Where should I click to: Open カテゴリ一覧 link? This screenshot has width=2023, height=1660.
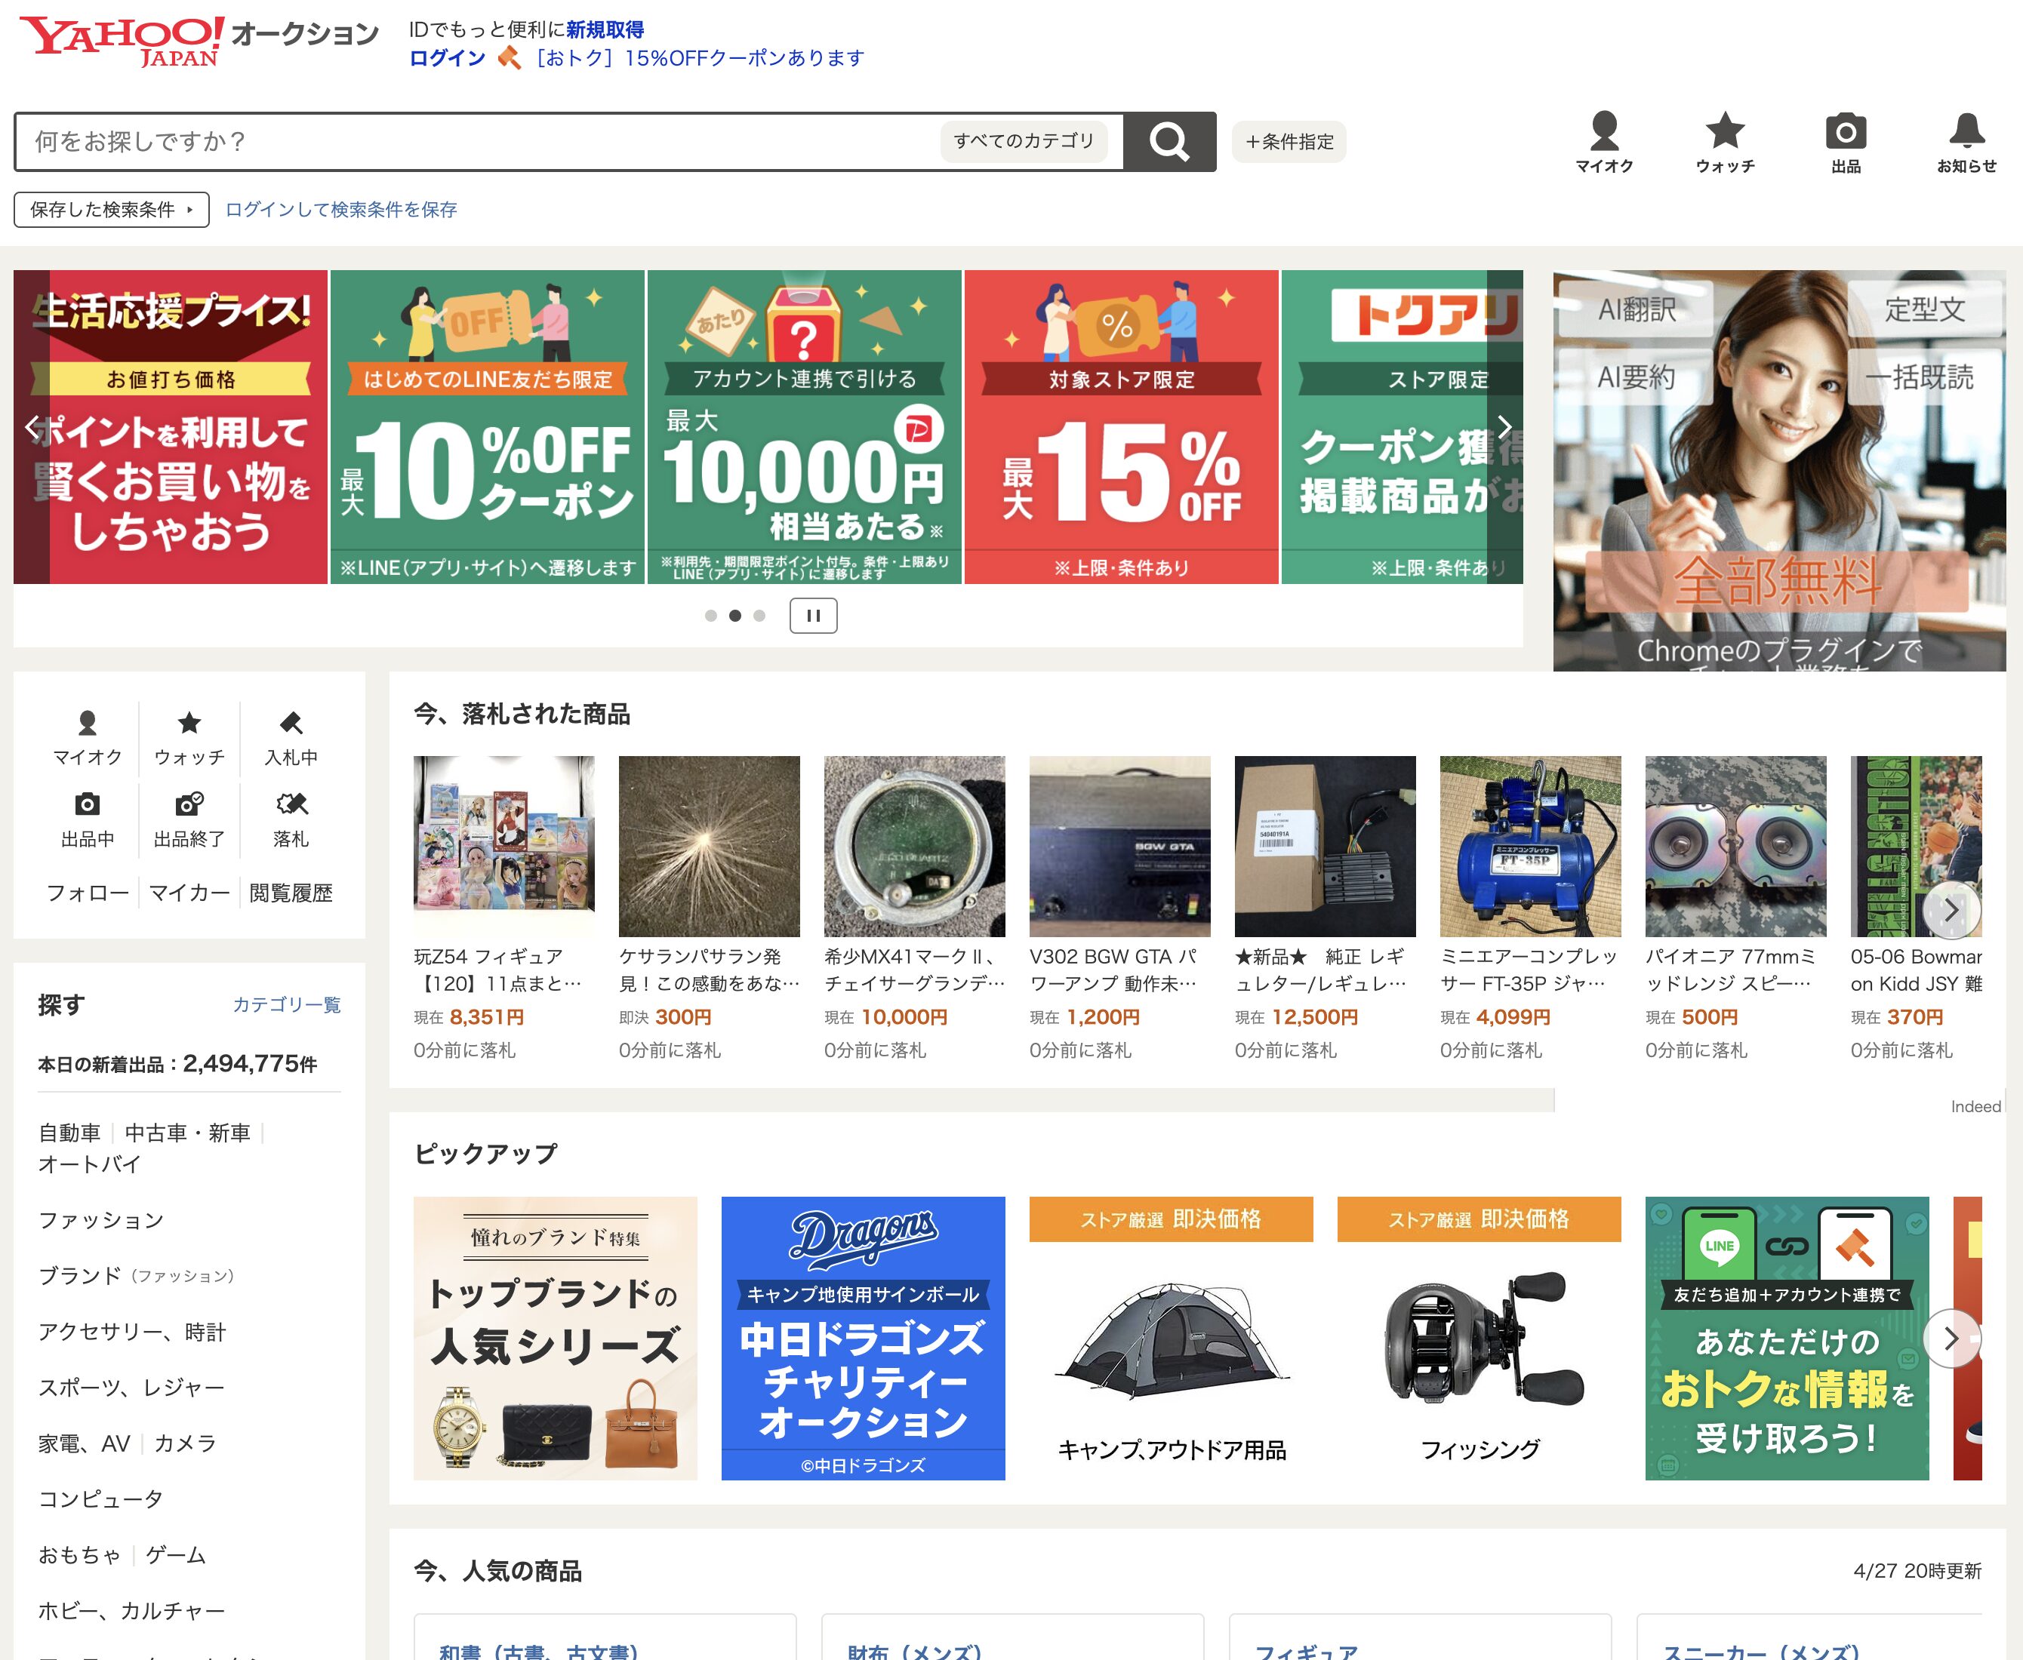pos(287,1004)
